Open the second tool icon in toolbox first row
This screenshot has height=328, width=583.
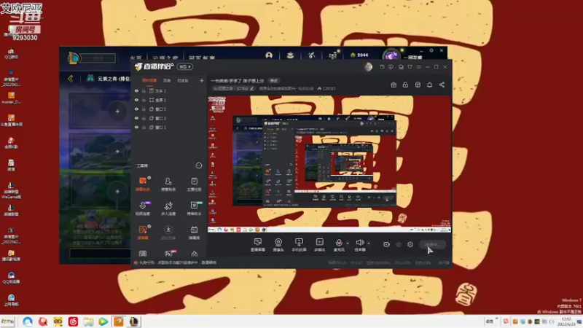coord(168,184)
